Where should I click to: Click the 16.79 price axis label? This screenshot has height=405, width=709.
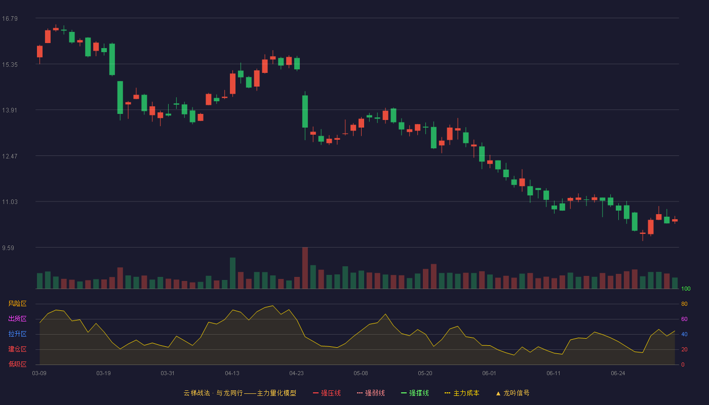(x=10, y=19)
